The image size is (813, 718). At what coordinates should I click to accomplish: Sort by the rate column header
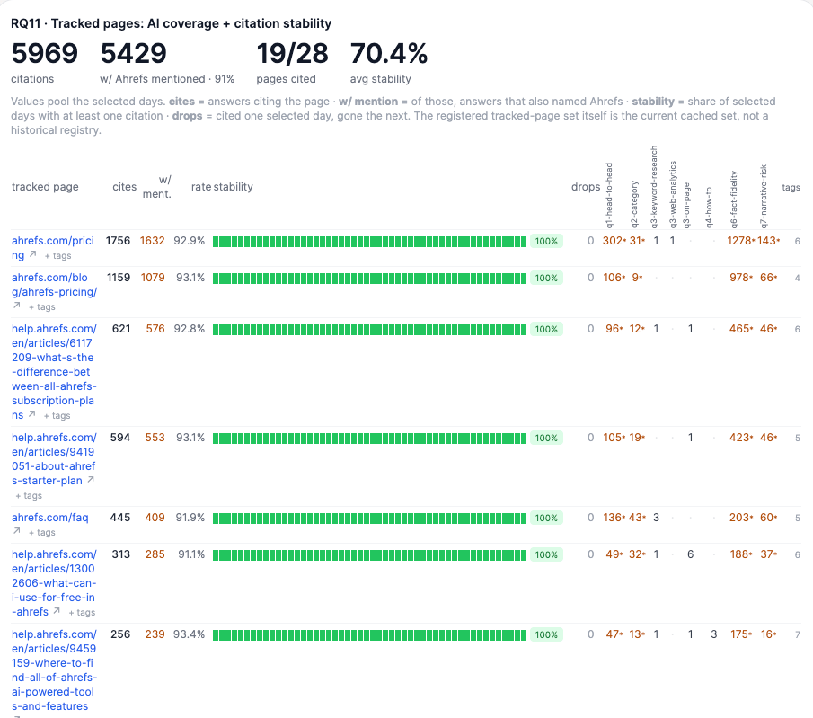201,187
